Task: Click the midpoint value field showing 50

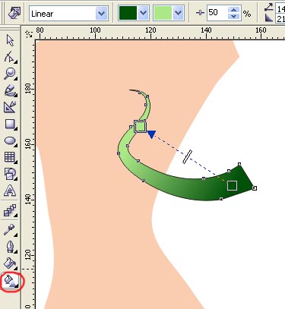Action: coord(217,13)
